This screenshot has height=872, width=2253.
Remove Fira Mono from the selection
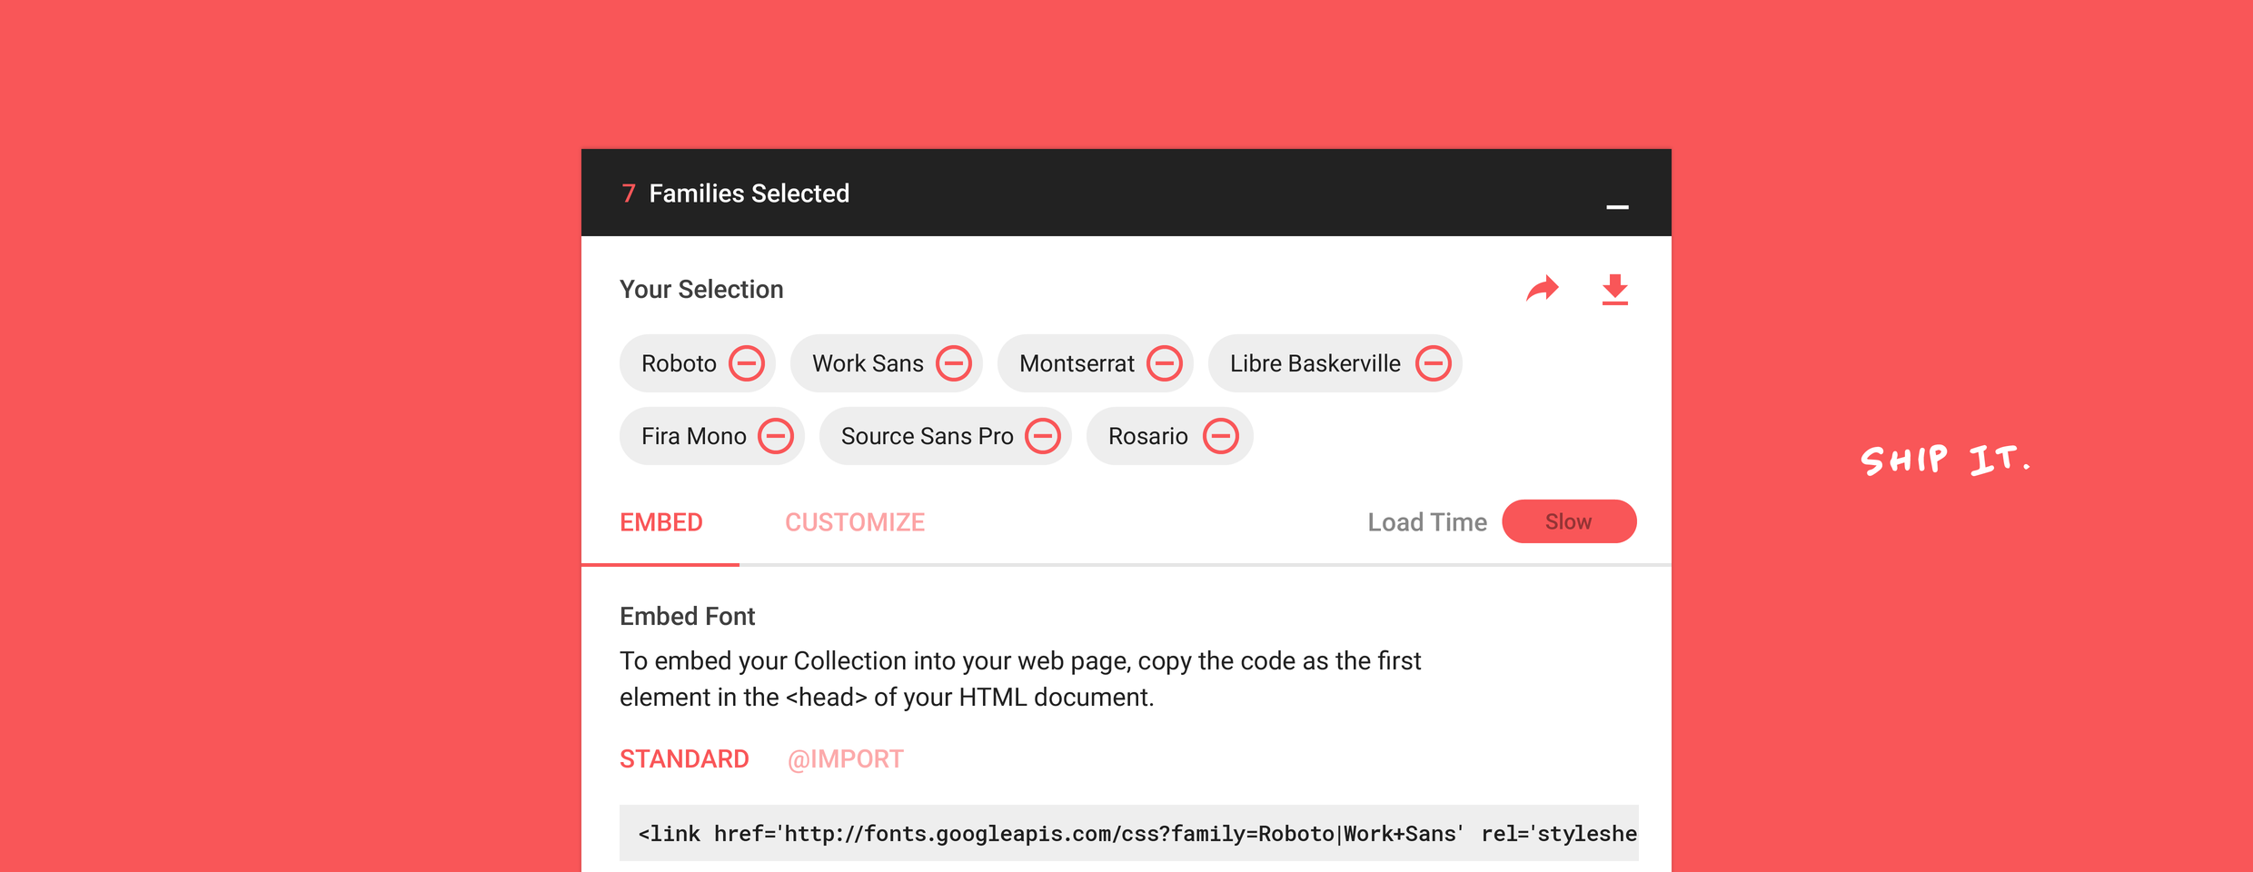point(776,436)
